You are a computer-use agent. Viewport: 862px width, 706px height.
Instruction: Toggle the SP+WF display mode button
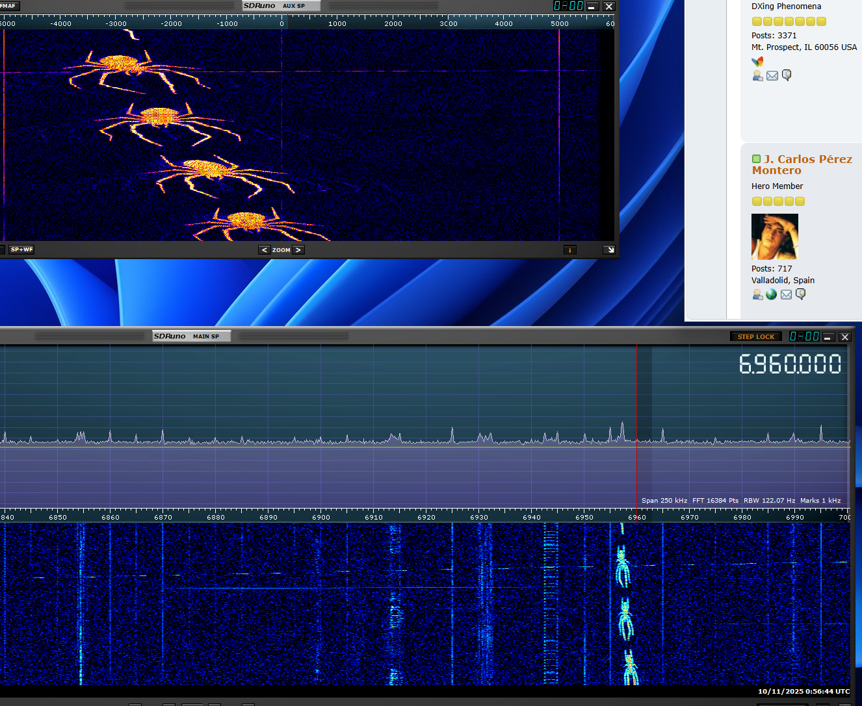coord(21,249)
